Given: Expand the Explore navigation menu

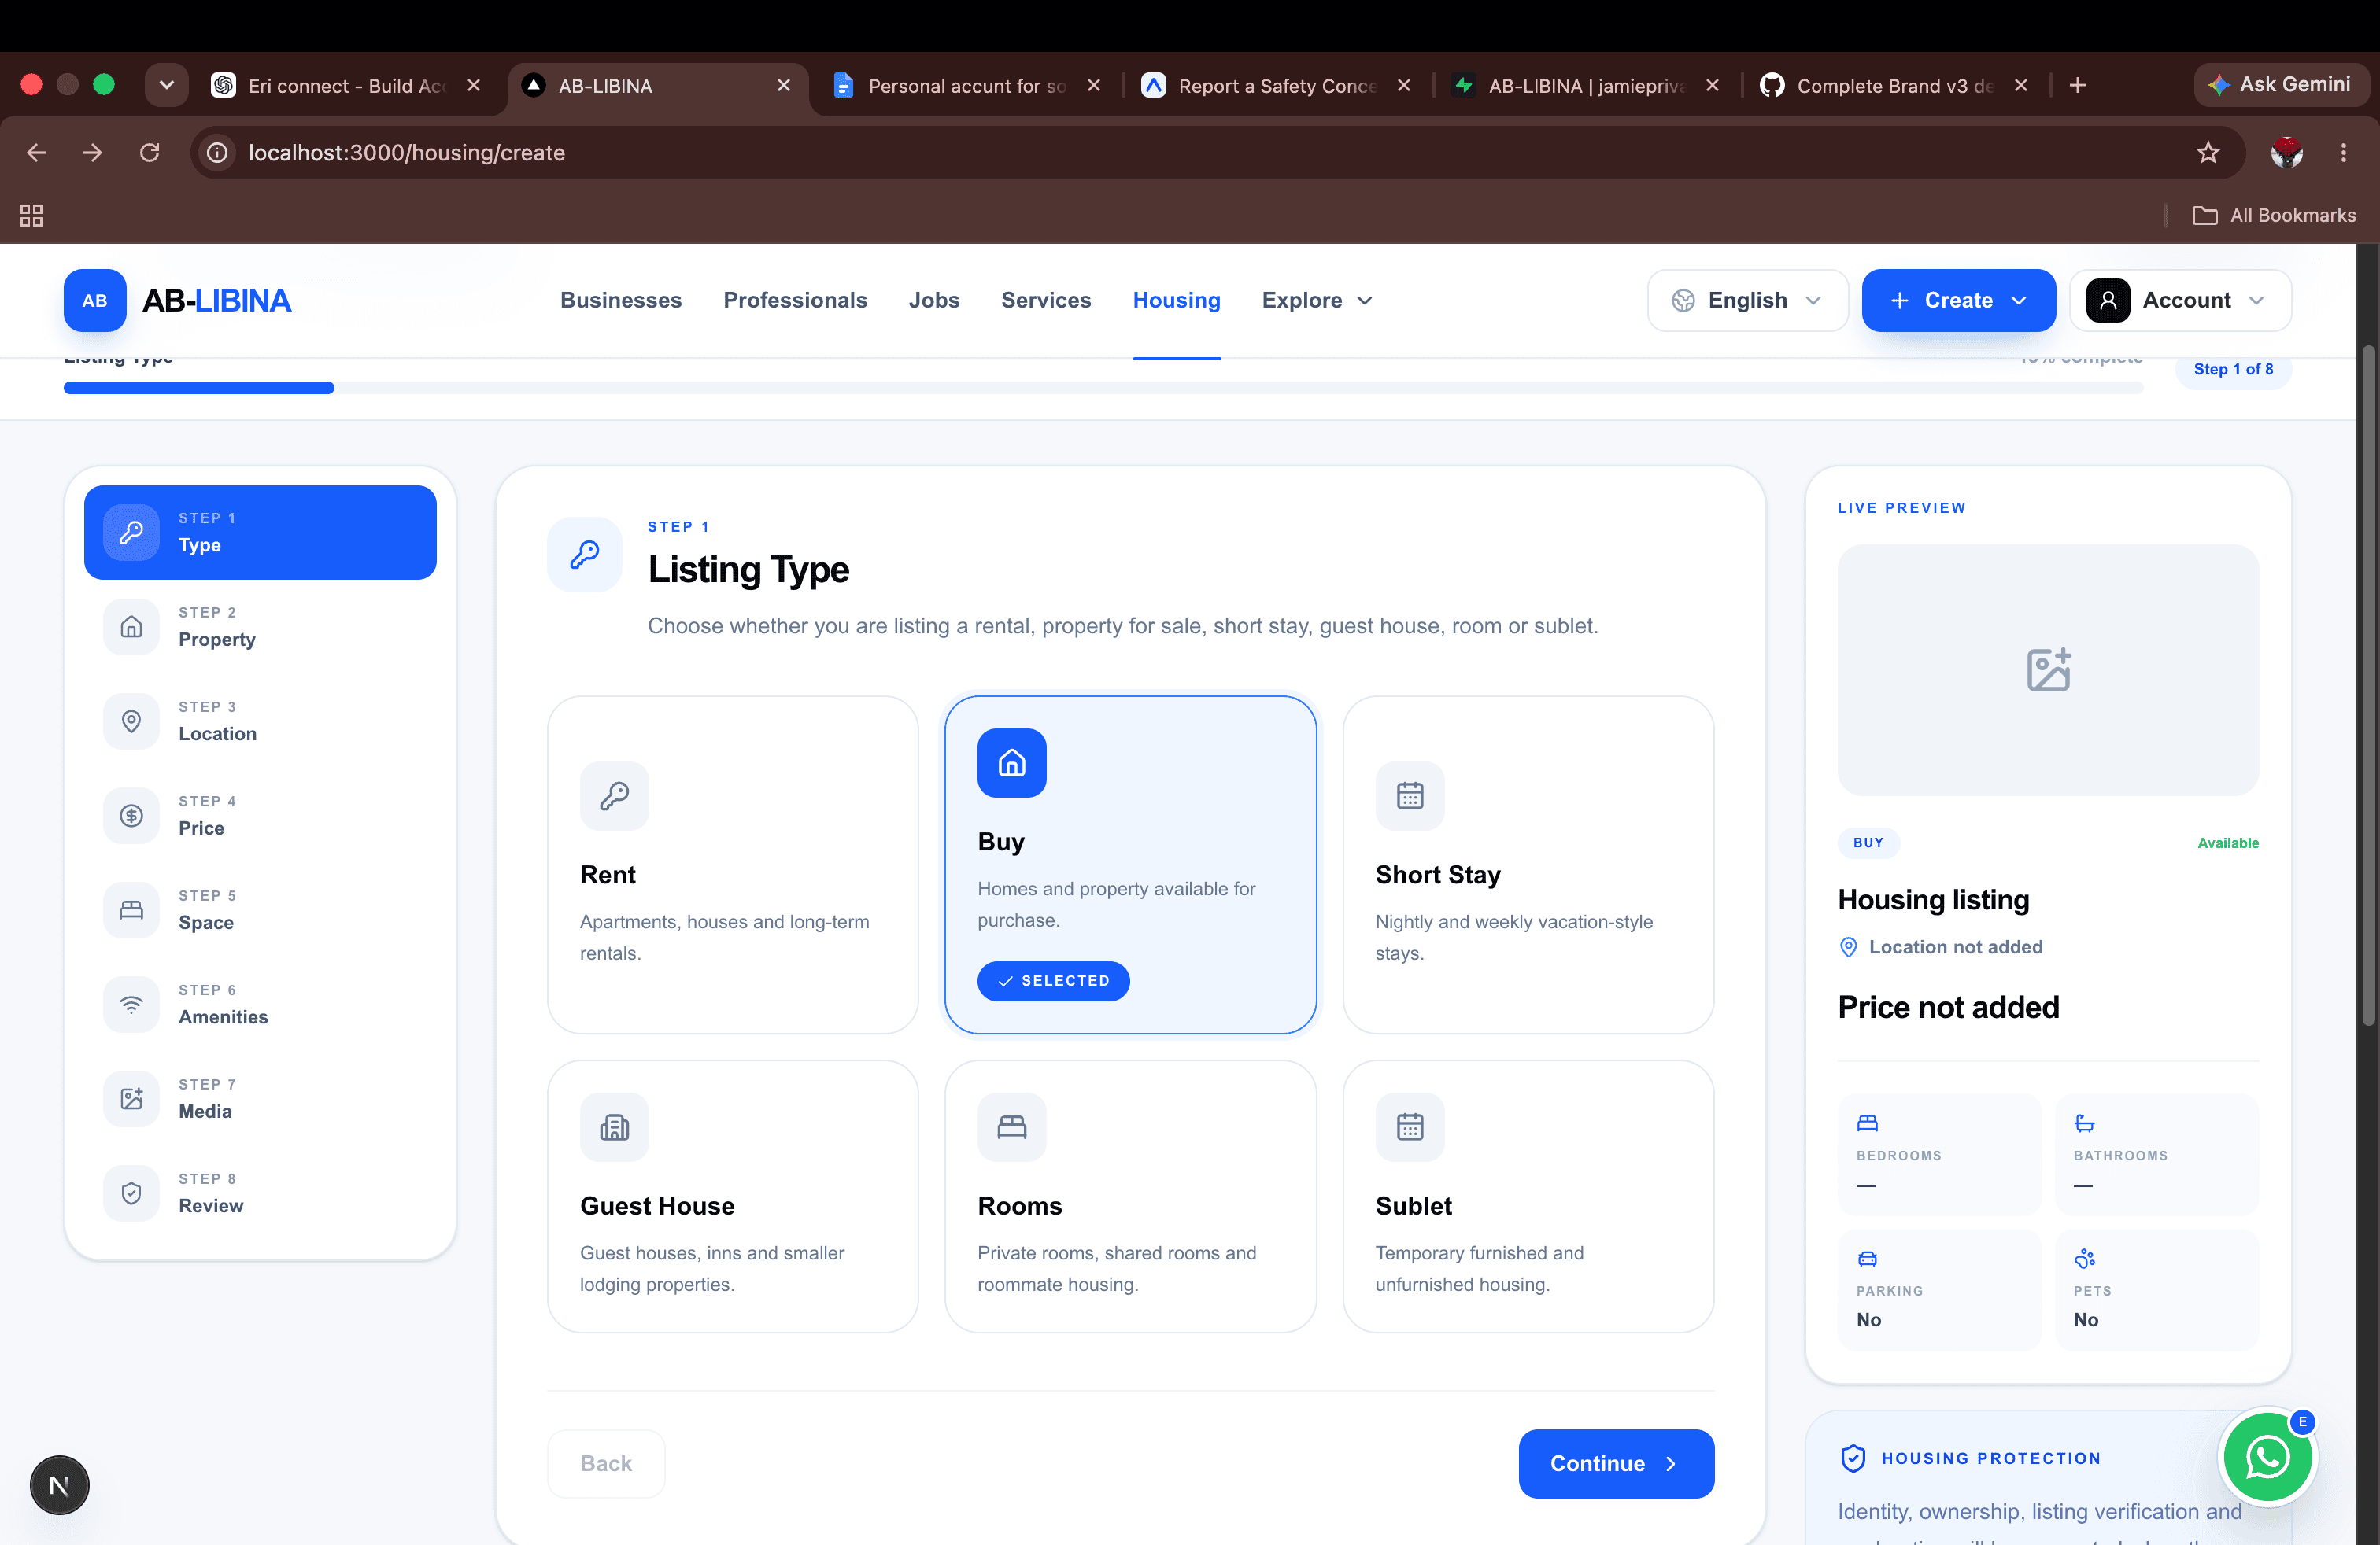Looking at the screenshot, I should (x=1317, y=300).
